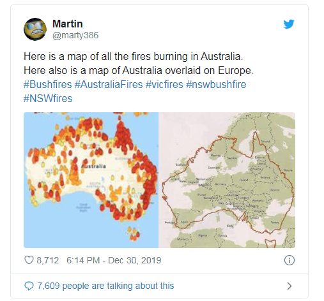Click the Twitter bird logo
Image resolution: width=324 pixels, height=301 pixels.
pyautogui.click(x=289, y=24)
